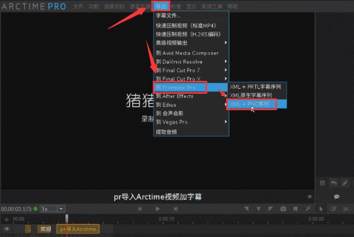Click the camera snapshot icon
This screenshot has width=354, height=237.
[x=283, y=209]
